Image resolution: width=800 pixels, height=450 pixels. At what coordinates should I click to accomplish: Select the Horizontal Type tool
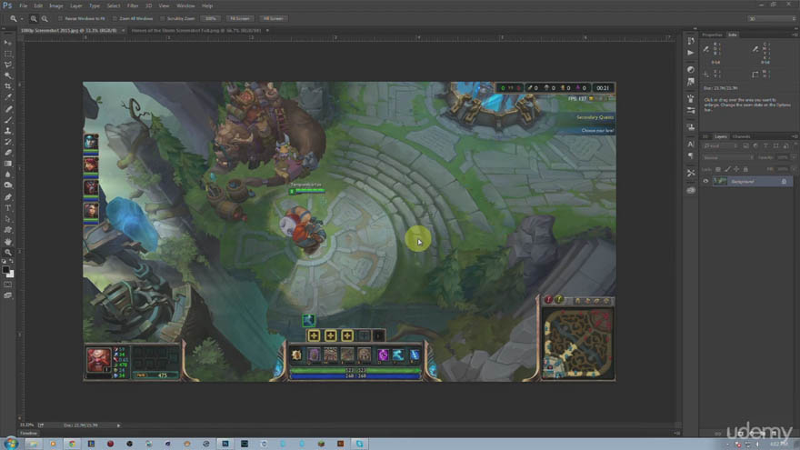click(x=7, y=208)
